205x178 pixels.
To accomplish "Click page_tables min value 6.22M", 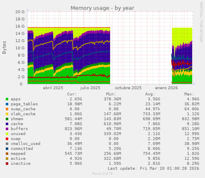I will [115, 104].
